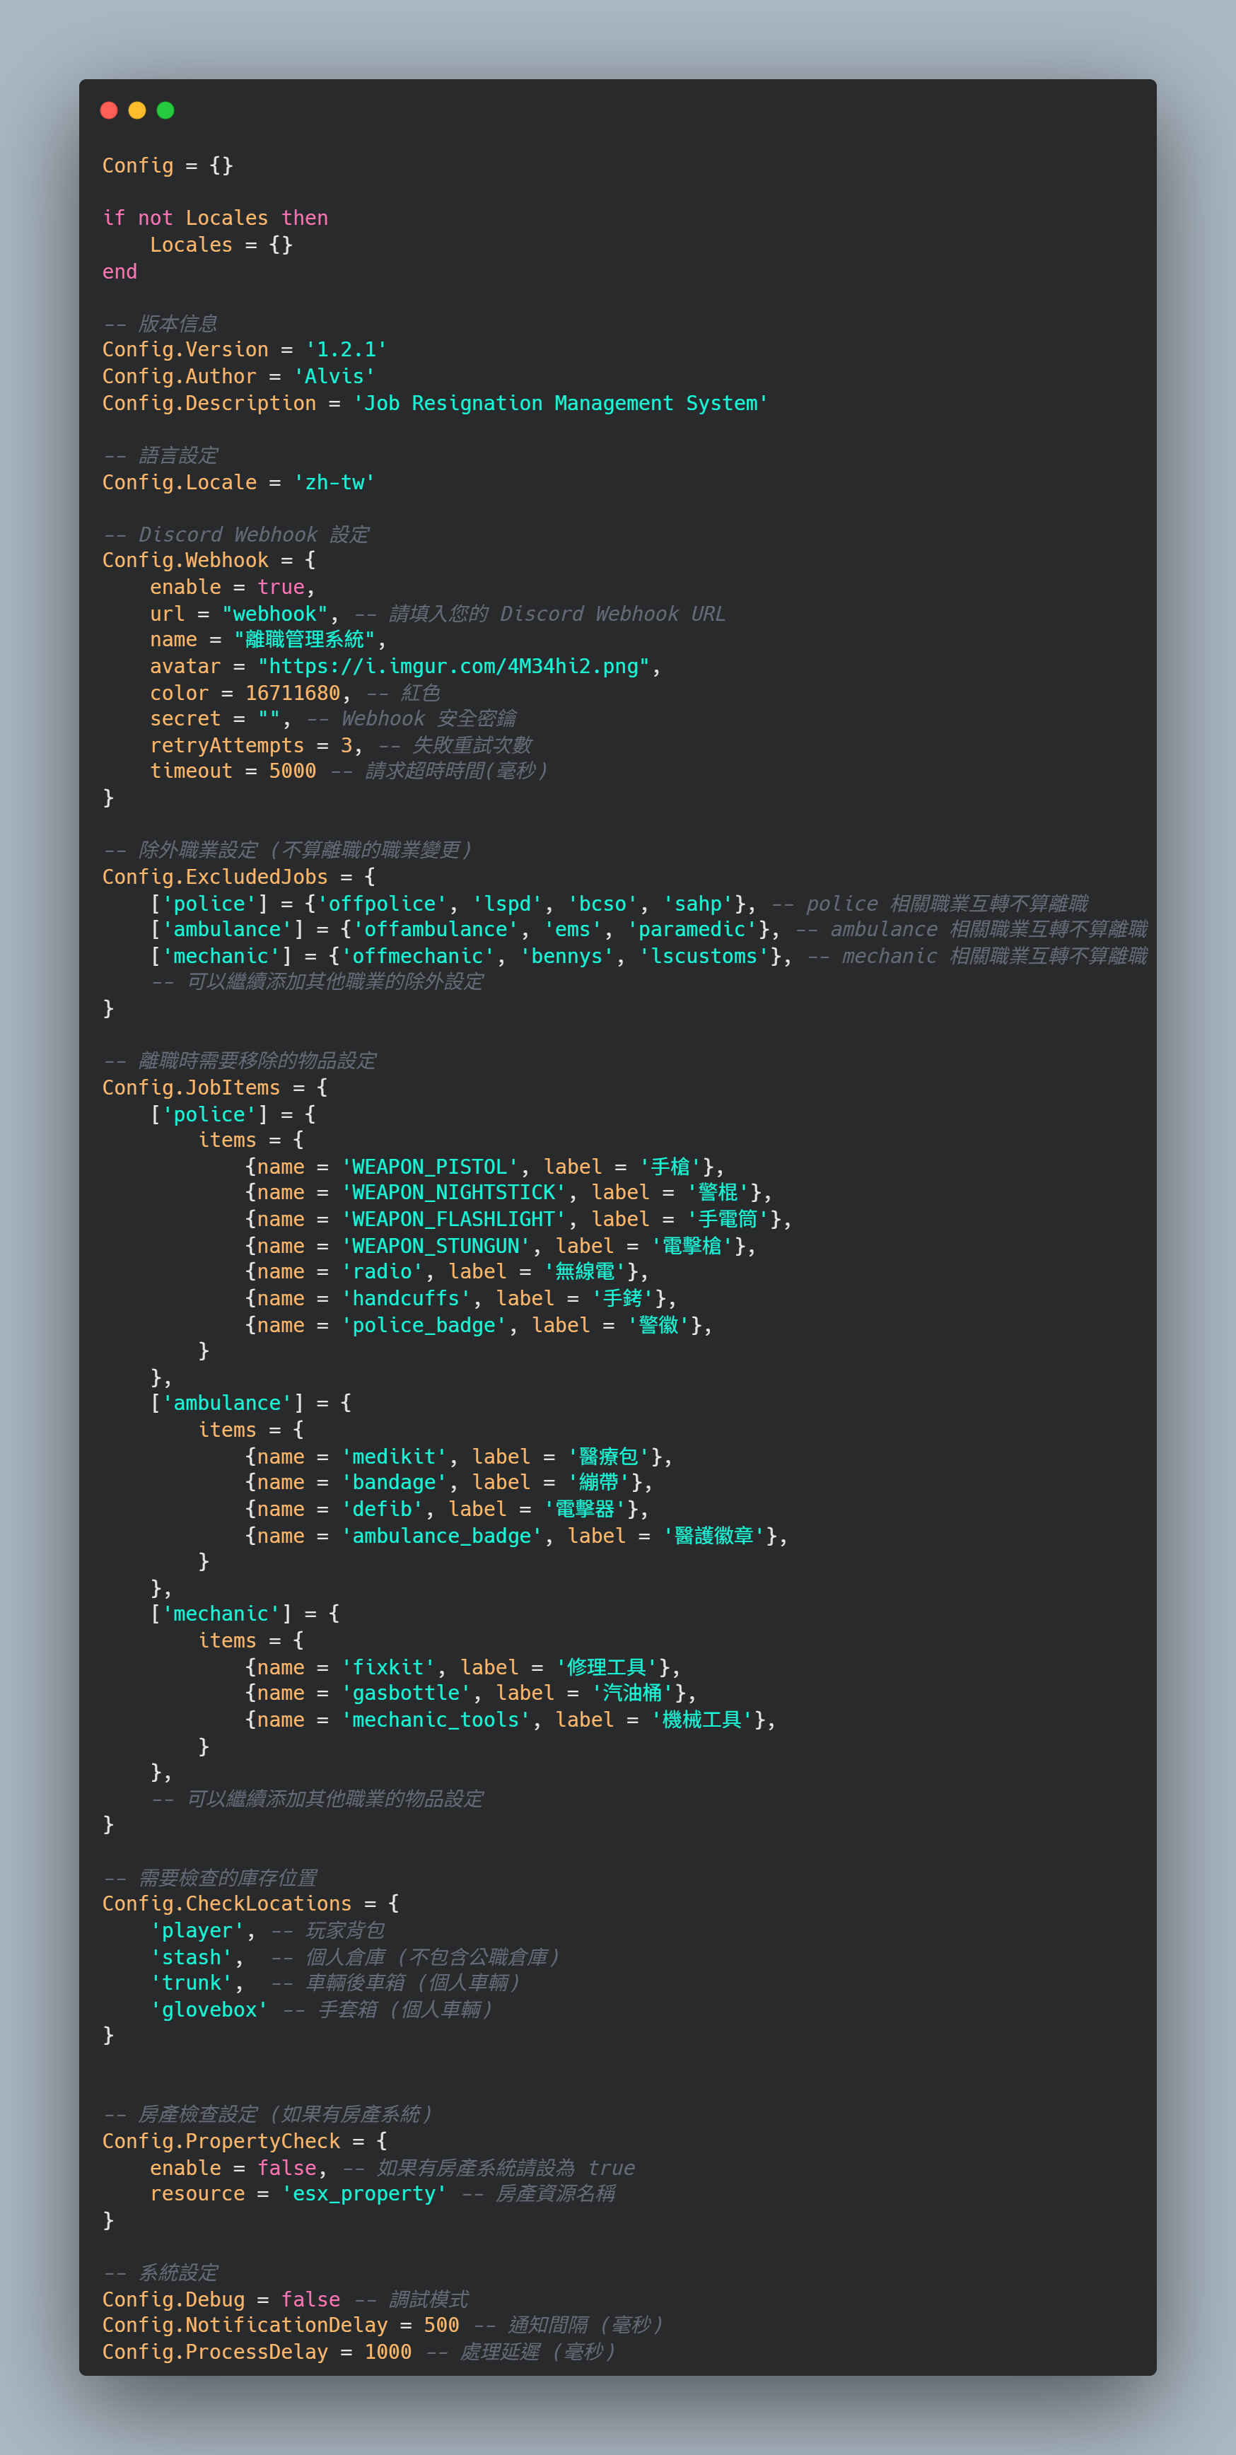Click the 'mechanic_tools' item name
This screenshot has height=2455, width=1236.
click(x=436, y=1719)
